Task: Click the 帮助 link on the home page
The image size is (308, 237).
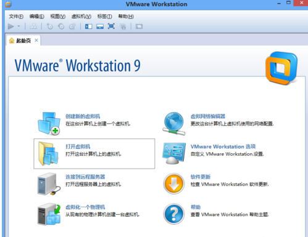Action: pos(196,207)
